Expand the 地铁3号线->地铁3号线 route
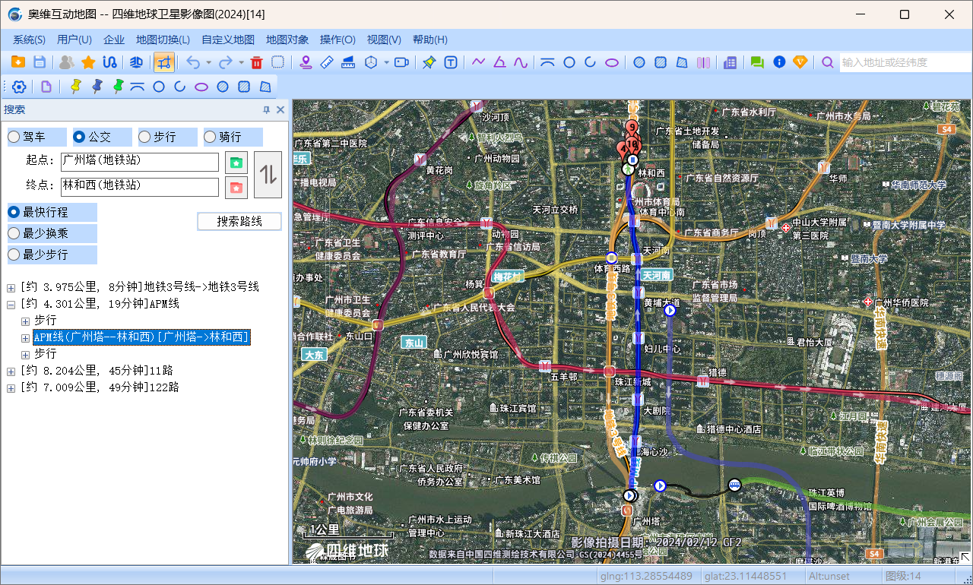The image size is (973, 585). click(x=11, y=287)
